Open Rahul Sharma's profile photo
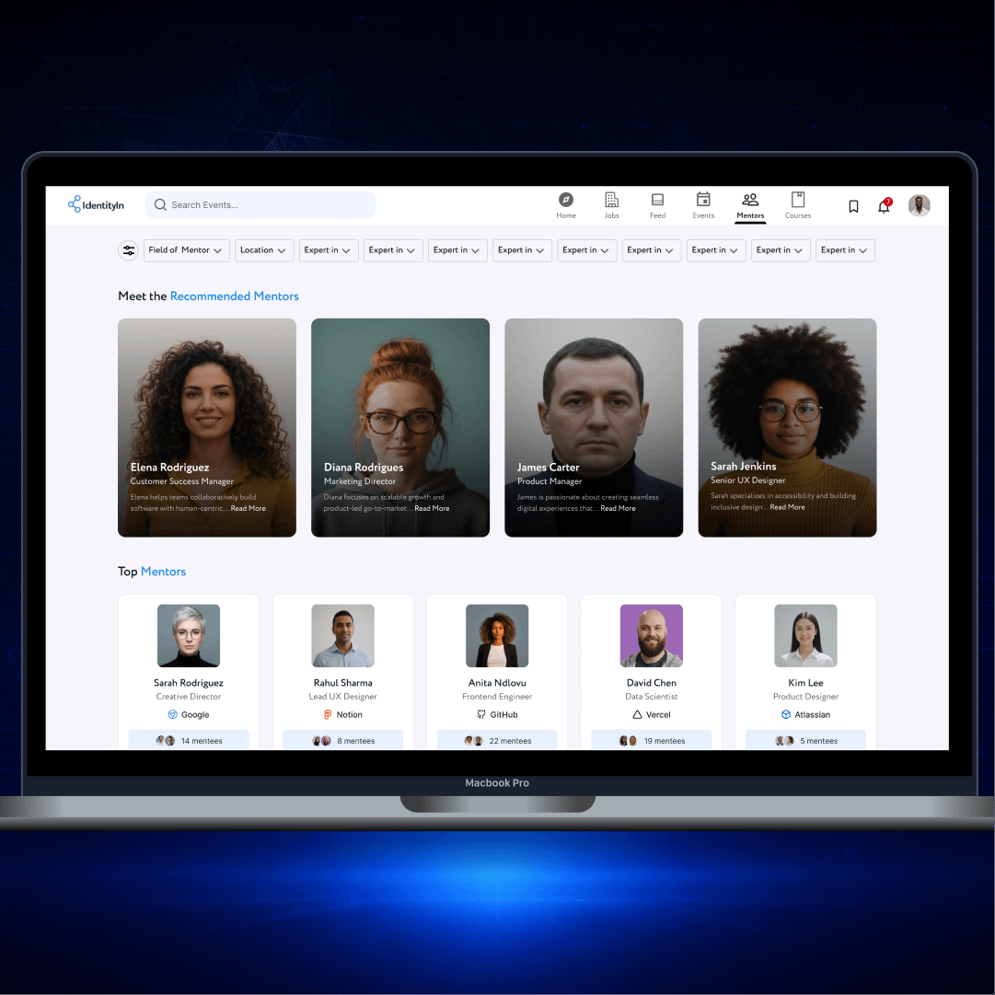The image size is (995, 995). coord(342,635)
